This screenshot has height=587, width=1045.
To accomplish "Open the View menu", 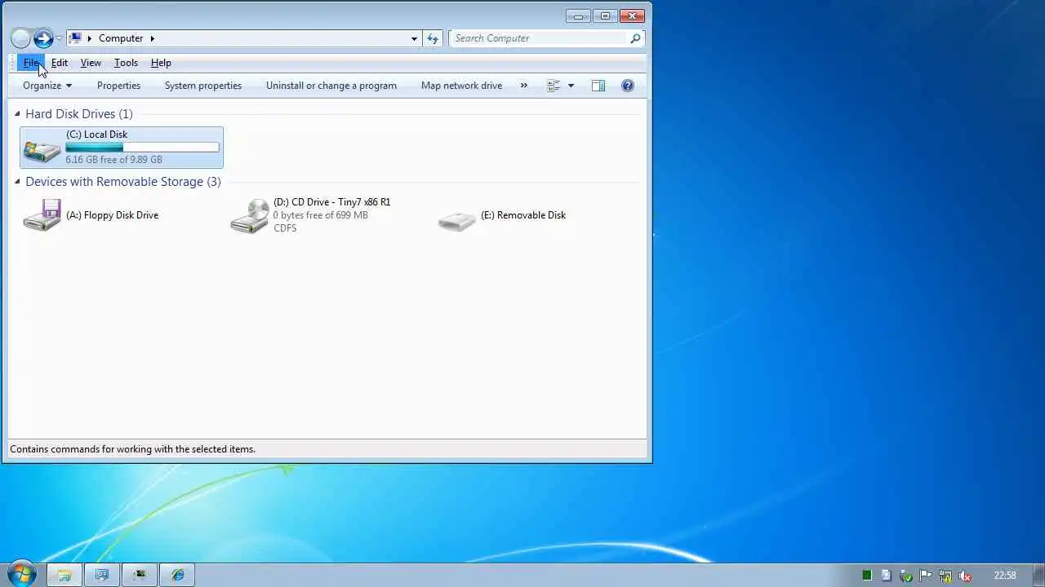I will coord(91,63).
